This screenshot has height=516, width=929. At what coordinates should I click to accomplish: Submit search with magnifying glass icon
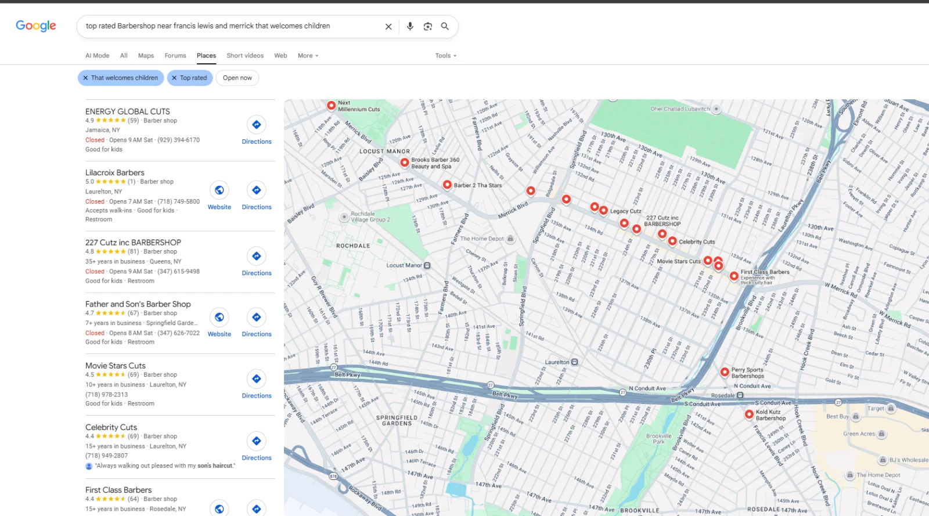pos(445,26)
